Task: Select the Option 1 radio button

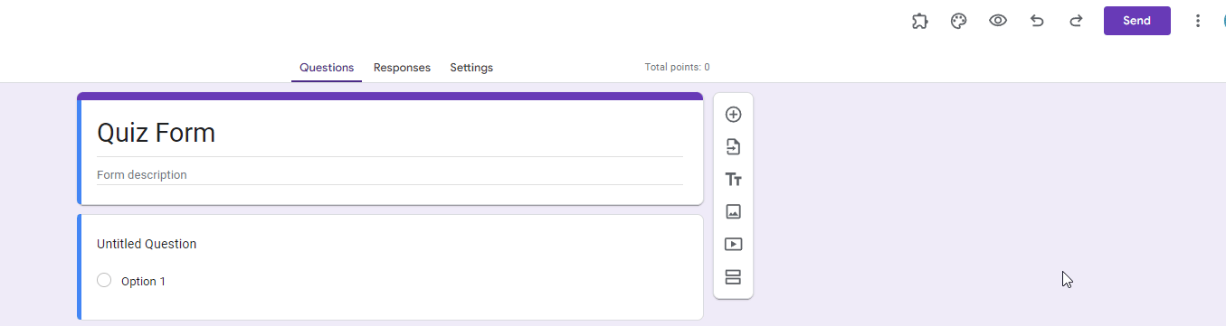Action: (104, 281)
